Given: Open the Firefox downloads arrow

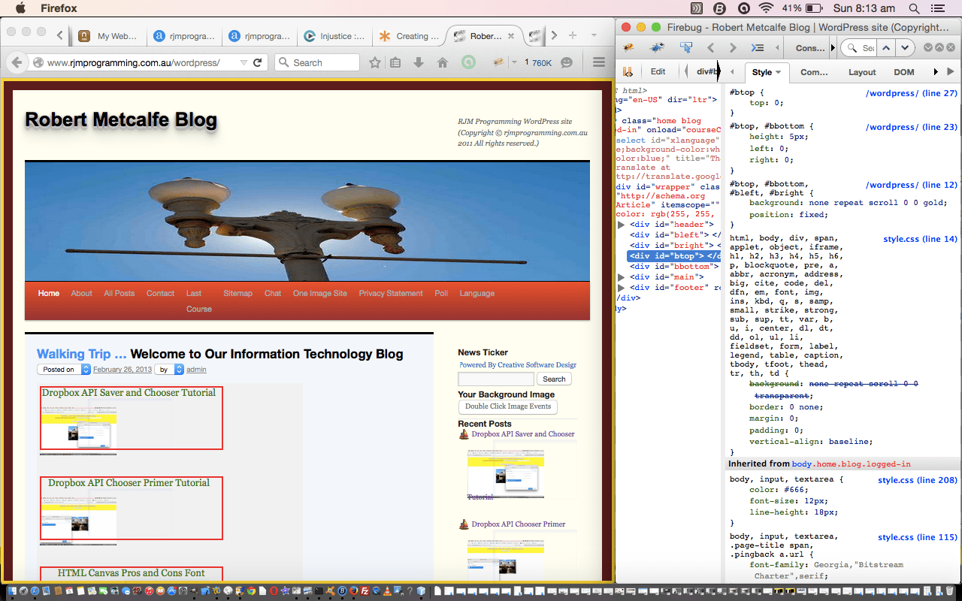Looking at the screenshot, I should click(419, 62).
